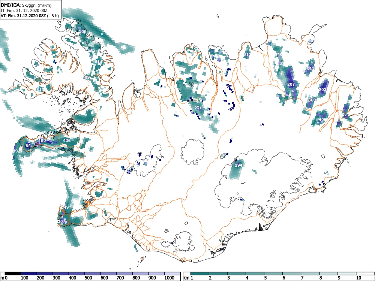Click the '300' label on the meter legend
Image resolution: width=375 pixels, height=281 pixels.
click(57, 278)
